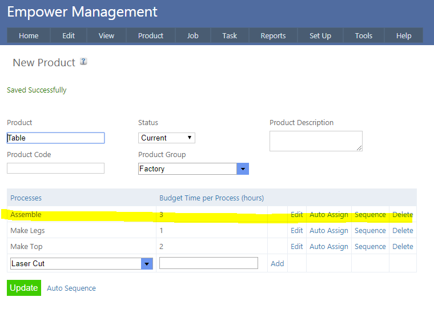Go to the Set Up menu
This screenshot has width=434, height=309.
[320, 35]
